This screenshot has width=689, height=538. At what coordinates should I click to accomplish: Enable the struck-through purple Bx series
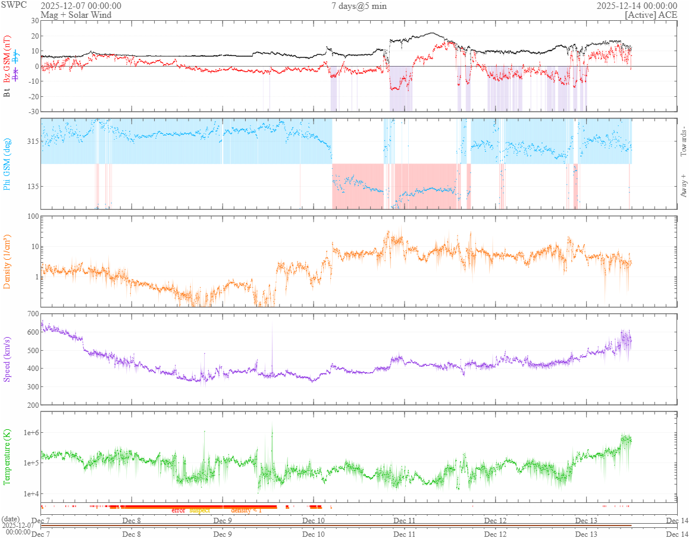(x=16, y=73)
